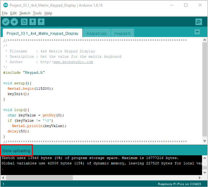This screenshot has height=187, width=208.
Task: Click the line number 1 in status bar
Action: point(3,184)
